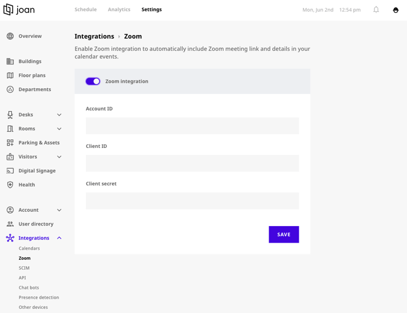Click the Desks chair icon
Viewport: 407px width, 313px height.
coord(10,115)
